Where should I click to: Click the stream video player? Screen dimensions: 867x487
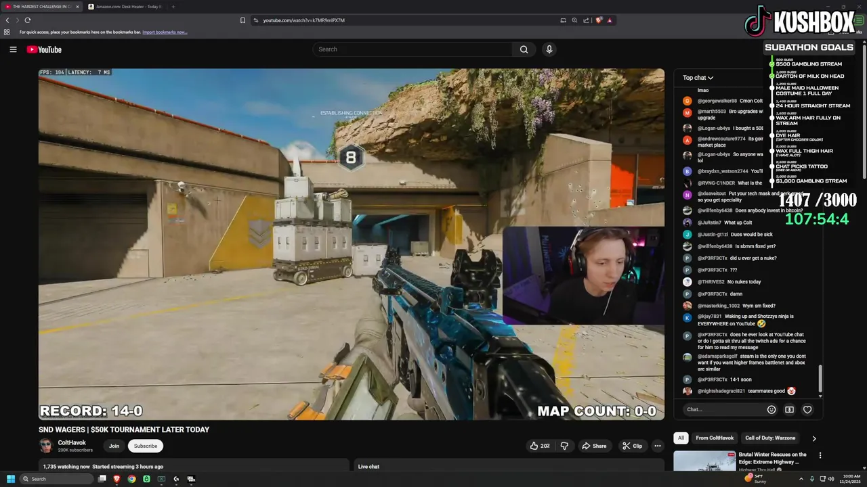(352, 244)
